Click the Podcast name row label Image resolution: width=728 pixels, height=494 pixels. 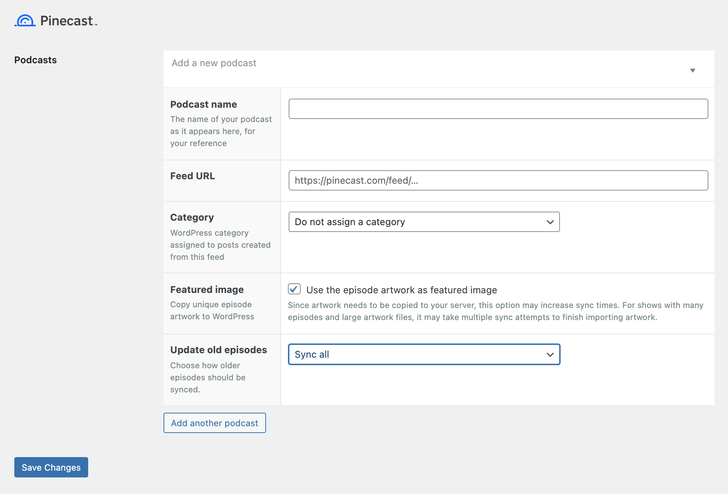(x=203, y=104)
